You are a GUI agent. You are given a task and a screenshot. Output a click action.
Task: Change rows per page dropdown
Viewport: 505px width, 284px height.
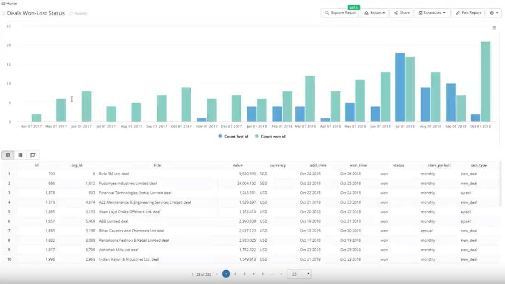[x=299, y=274]
